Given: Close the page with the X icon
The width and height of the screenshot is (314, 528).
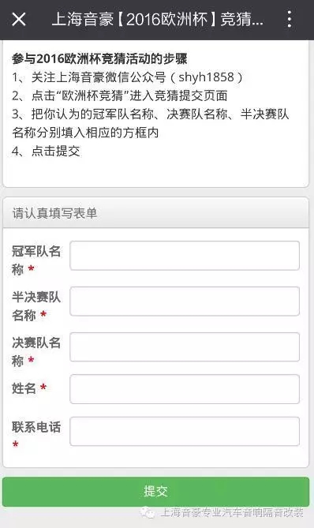Looking at the screenshot, I should click(19, 19).
